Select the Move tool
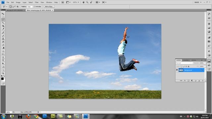 3,14
